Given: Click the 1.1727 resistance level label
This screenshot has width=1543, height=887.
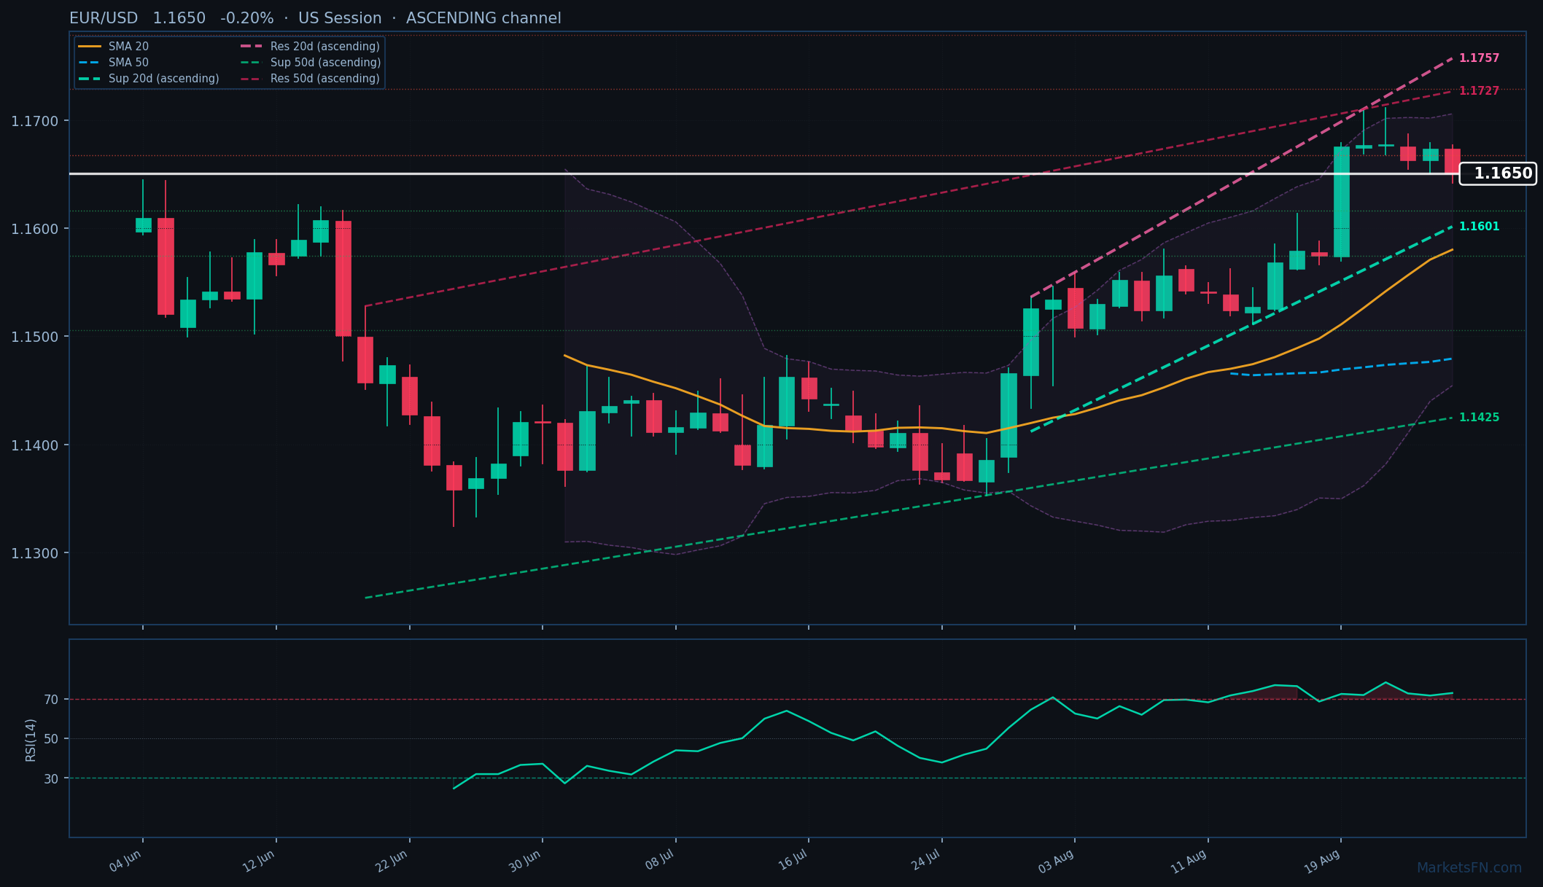Looking at the screenshot, I should 1479,91.
